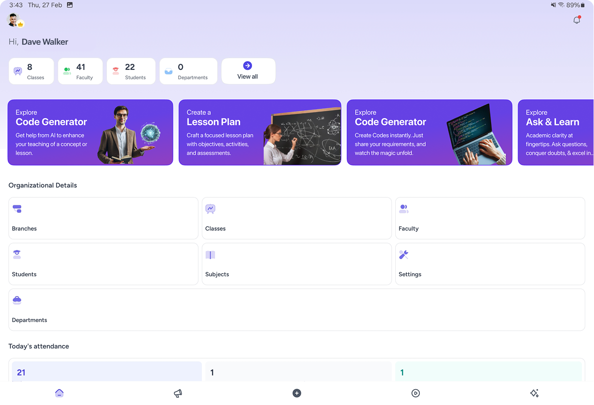Viewport: 594px width, 405px height.
Task: Open the Departments label in Organizational Details
Action: tap(30, 320)
